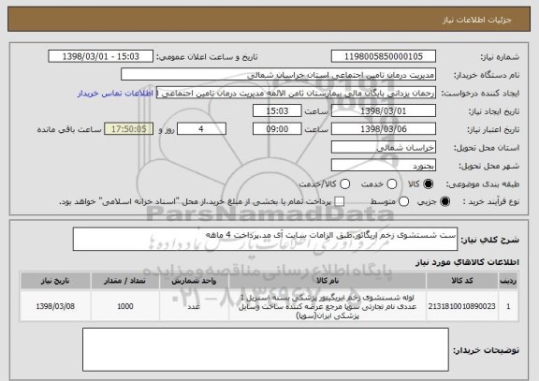Click the شرح کلی نیاز description box
539x381 pixels.
[265, 239]
